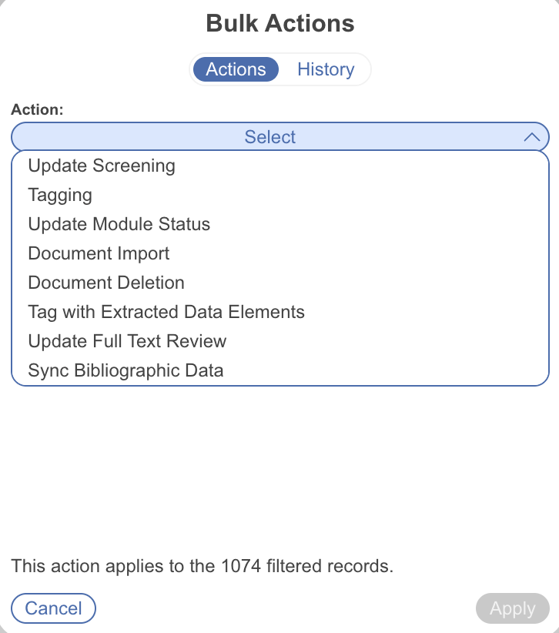The width and height of the screenshot is (559, 633).
Task: Click the 1074 filtered records notice
Action: [202, 567]
